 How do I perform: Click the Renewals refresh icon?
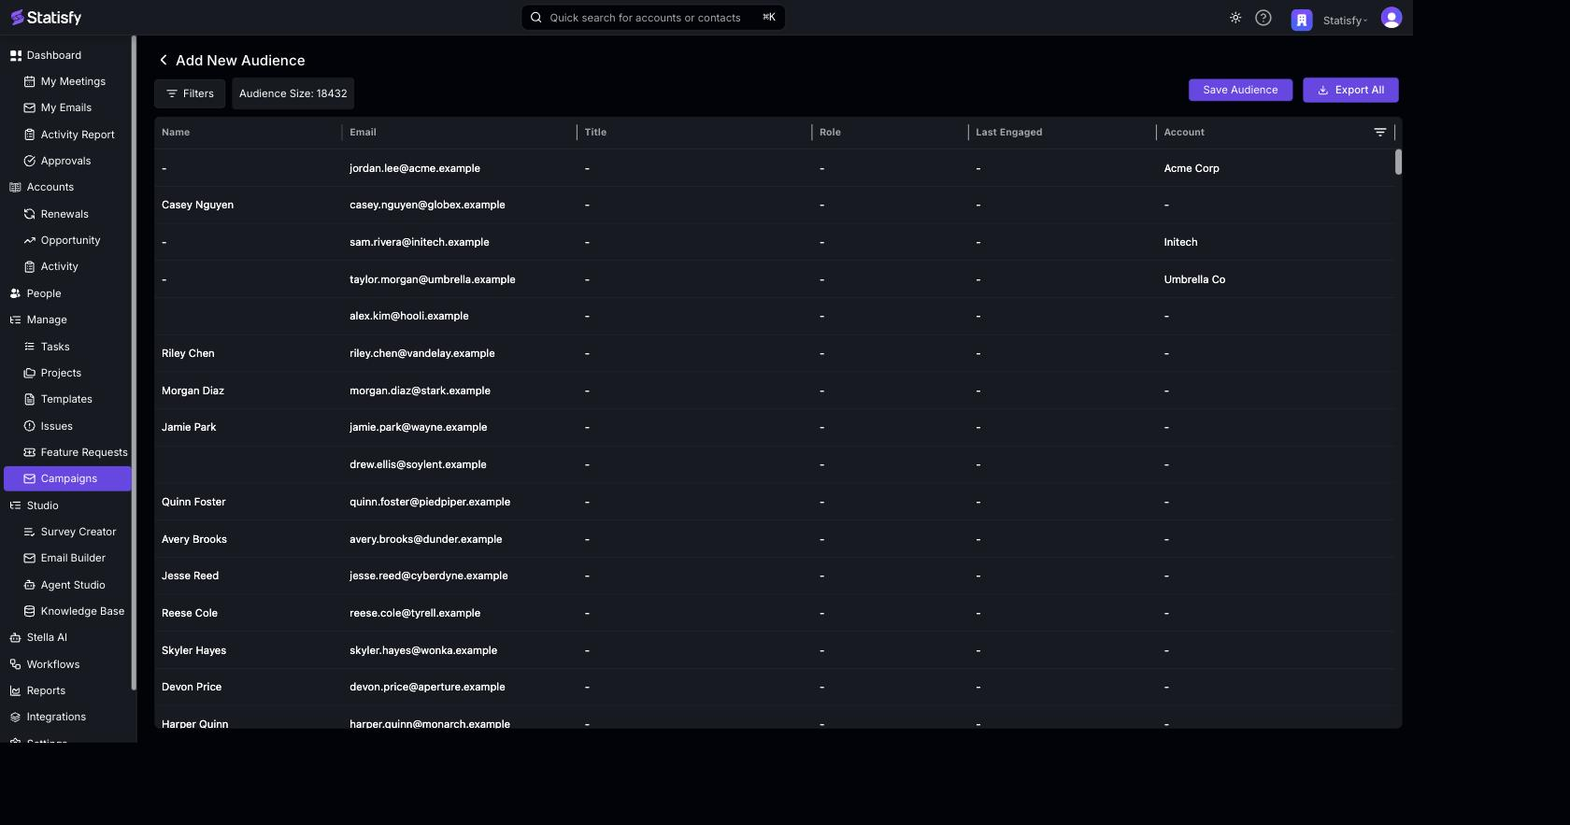pyautogui.click(x=29, y=214)
